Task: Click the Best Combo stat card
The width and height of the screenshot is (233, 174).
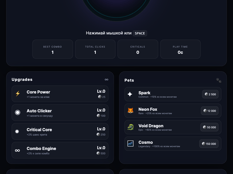Action: tap(52, 49)
